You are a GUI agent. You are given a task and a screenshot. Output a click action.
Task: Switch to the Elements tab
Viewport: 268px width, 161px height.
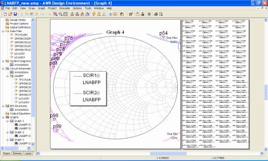click(17, 153)
